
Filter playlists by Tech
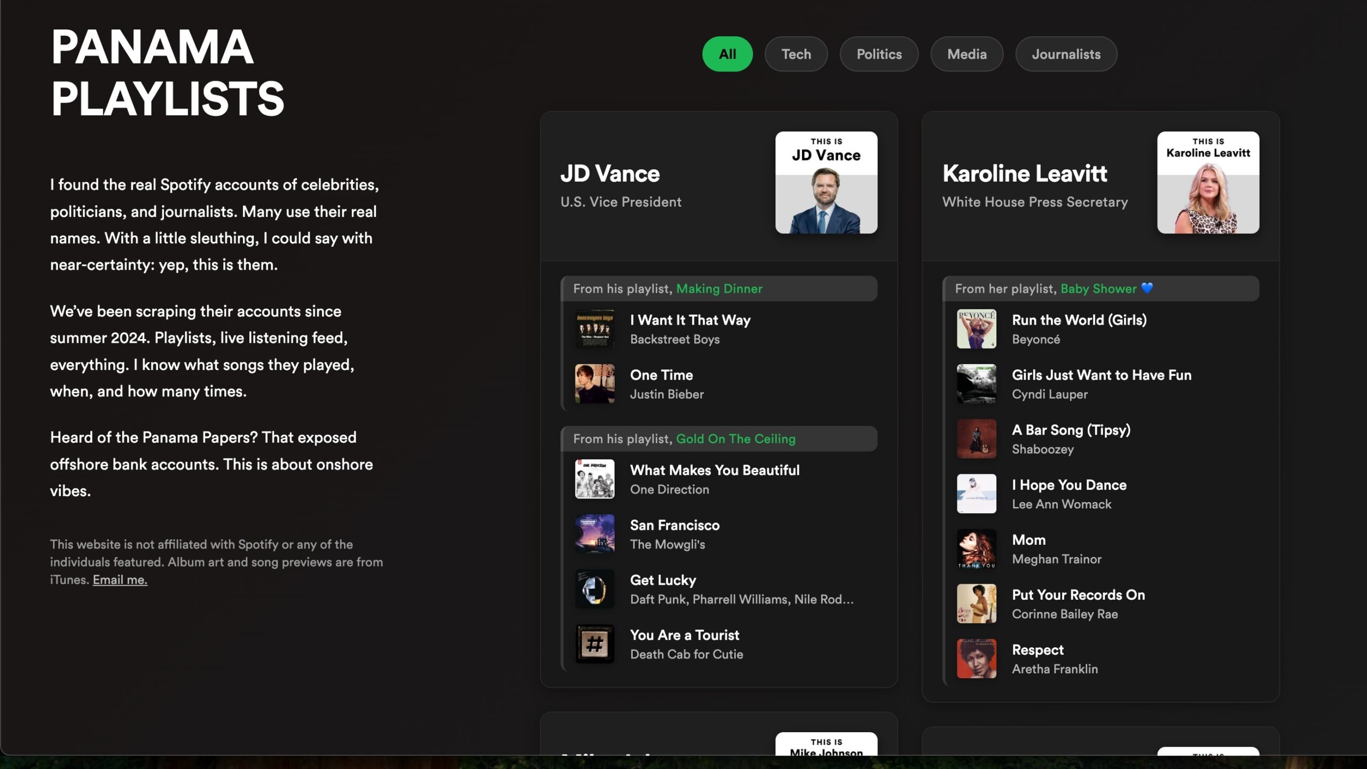tap(796, 54)
